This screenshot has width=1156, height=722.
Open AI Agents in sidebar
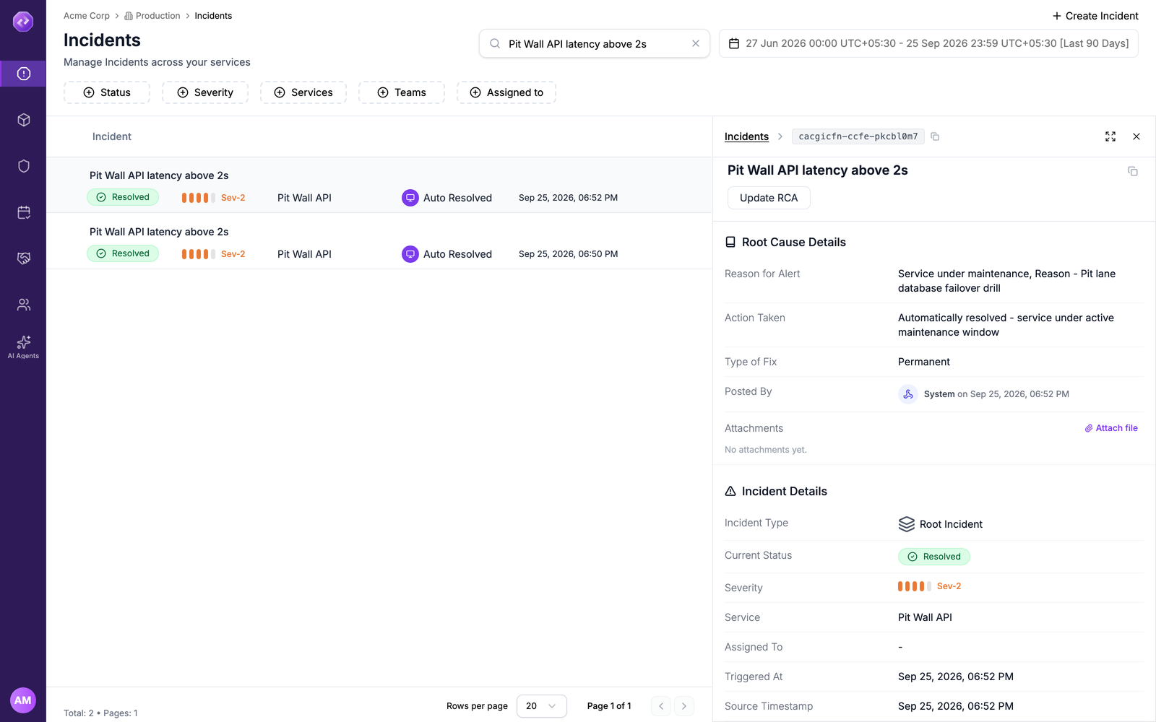pyautogui.click(x=23, y=347)
